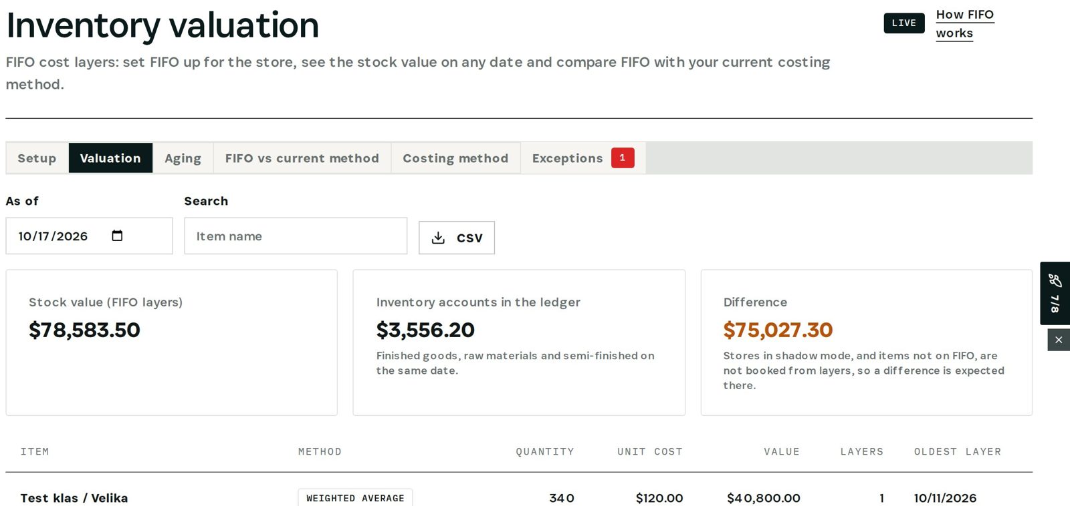Go to the FIFO vs current method tab
This screenshot has height=506, width=1070.
coord(302,158)
